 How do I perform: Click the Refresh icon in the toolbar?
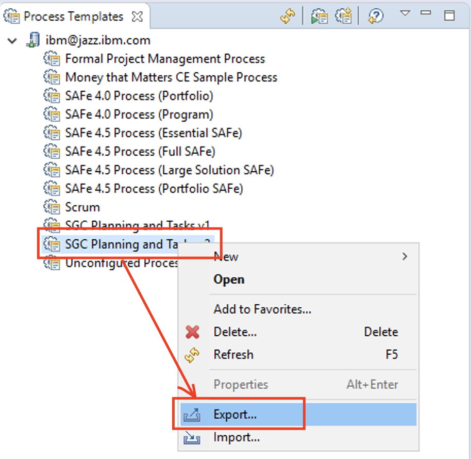click(x=288, y=16)
